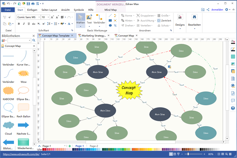Viewport: 237px width, 158px height.
Task: Click the Verbinder connector tool in ribbon
Action: coord(100,19)
